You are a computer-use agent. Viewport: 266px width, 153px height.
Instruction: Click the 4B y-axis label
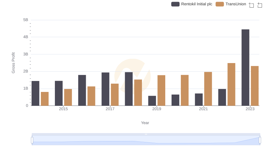[x=26, y=37]
